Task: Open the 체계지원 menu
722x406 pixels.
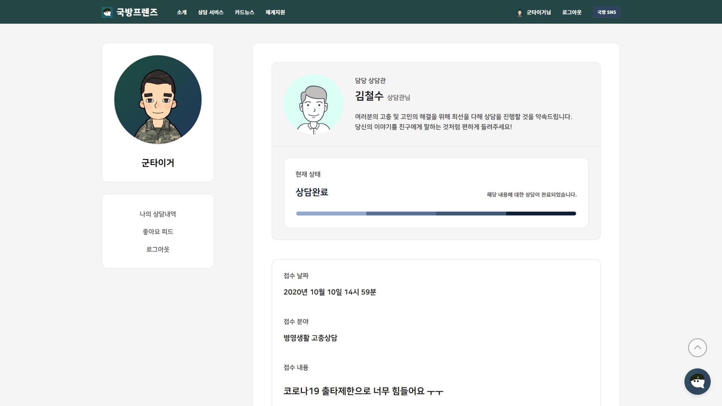Action: (x=275, y=12)
